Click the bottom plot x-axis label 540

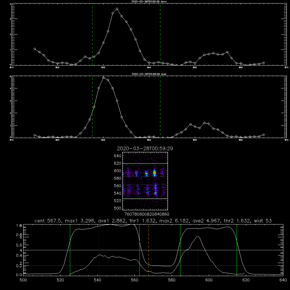tap(97, 280)
